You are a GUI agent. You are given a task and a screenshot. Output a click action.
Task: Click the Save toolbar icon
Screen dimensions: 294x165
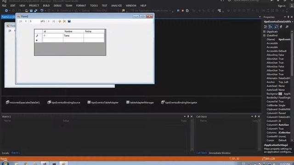coord(31,11)
